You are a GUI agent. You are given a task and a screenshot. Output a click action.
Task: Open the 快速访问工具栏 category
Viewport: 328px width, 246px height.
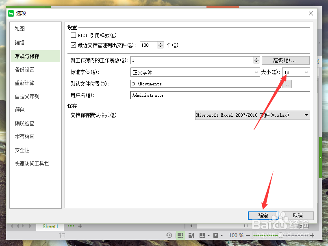pos(32,163)
